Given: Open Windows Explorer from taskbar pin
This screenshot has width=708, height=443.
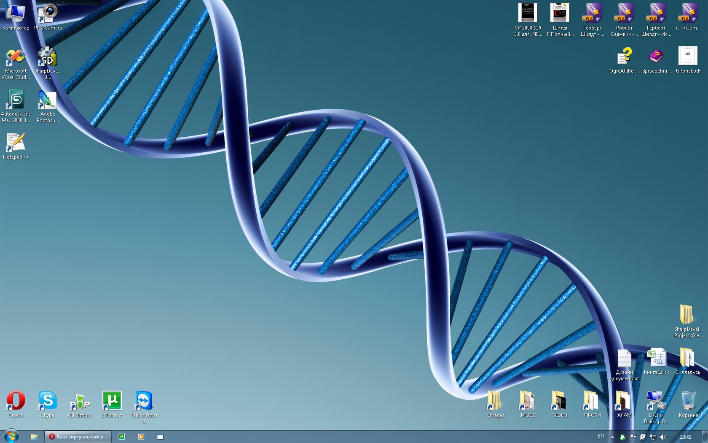Looking at the screenshot, I should 34,437.
